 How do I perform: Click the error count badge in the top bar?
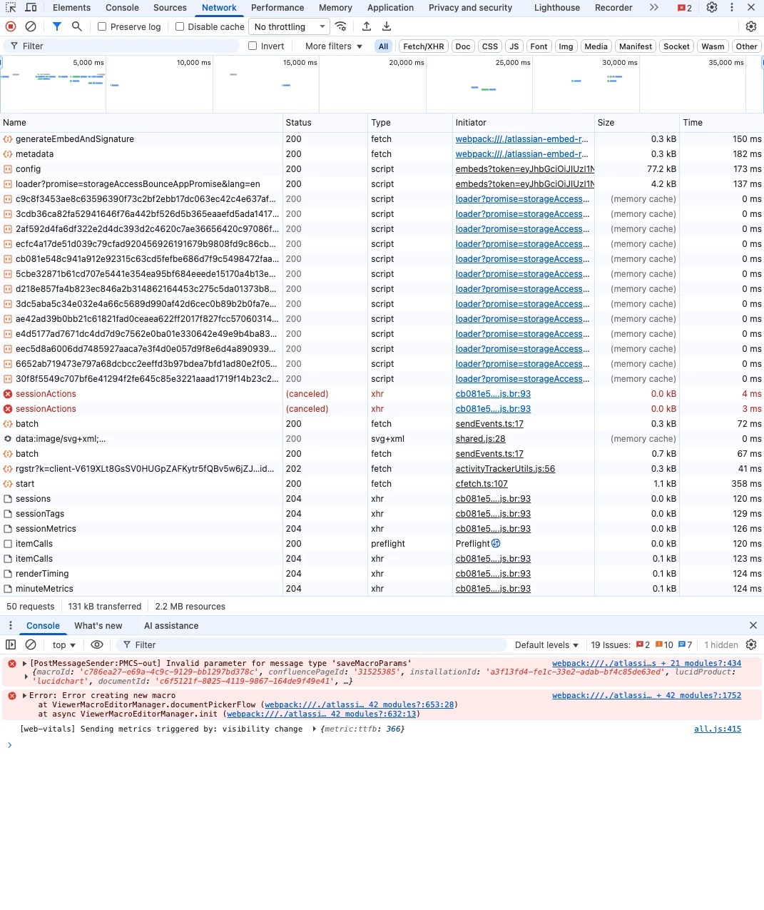685,8
